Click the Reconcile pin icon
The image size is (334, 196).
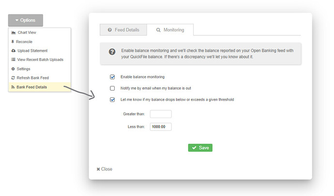[x=13, y=42]
